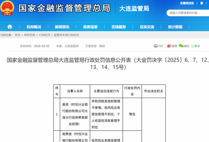Click the 来源: 大连监管局 text
209x142 pixels.
(67, 46)
